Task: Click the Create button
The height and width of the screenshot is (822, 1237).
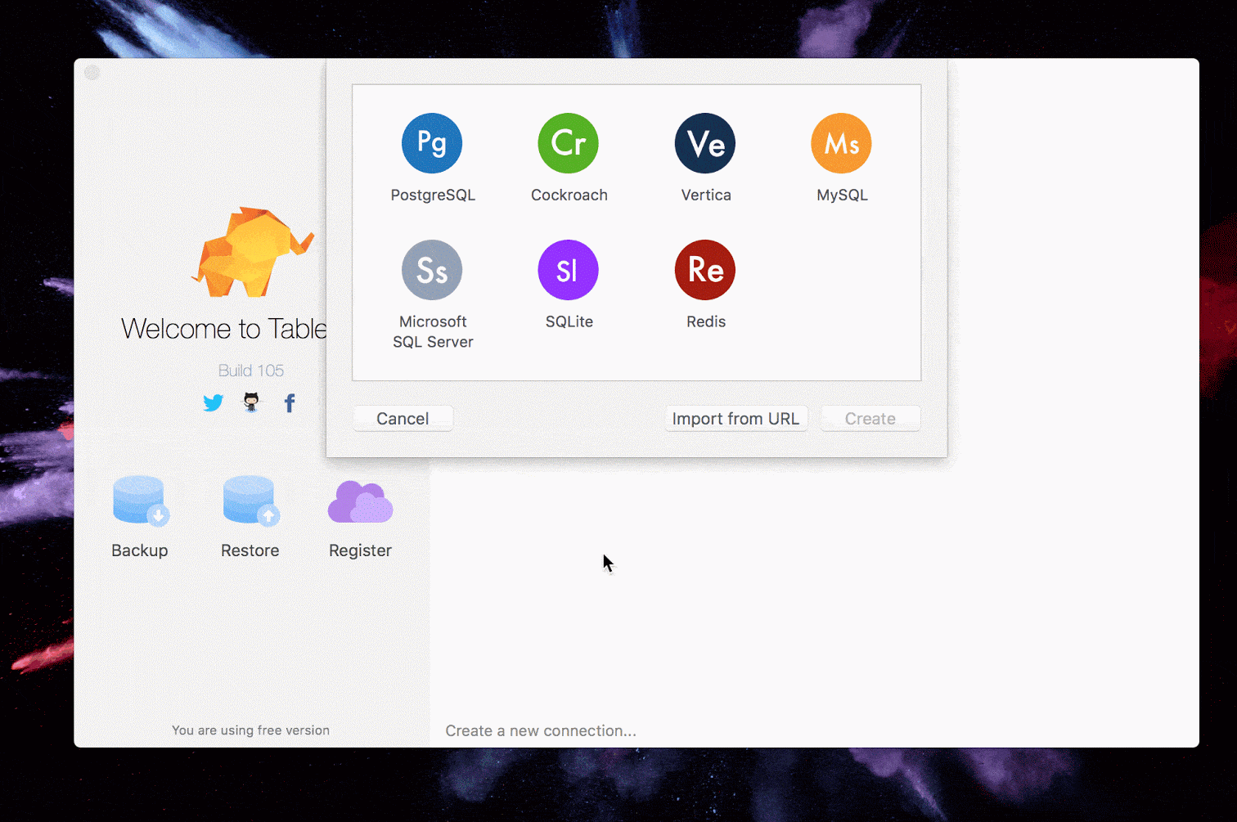Action: pyautogui.click(x=870, y=419)
